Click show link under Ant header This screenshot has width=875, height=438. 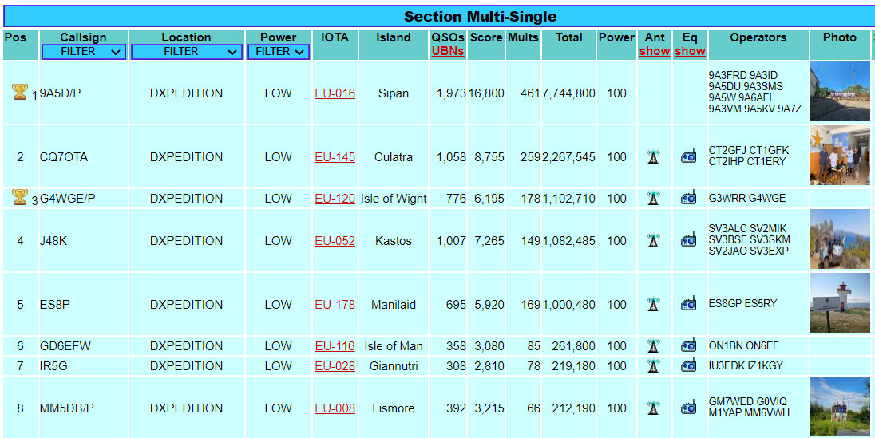click(655, 51)
